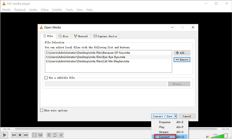
Task: Open the Audio menu
Action: tap(33, 10)
